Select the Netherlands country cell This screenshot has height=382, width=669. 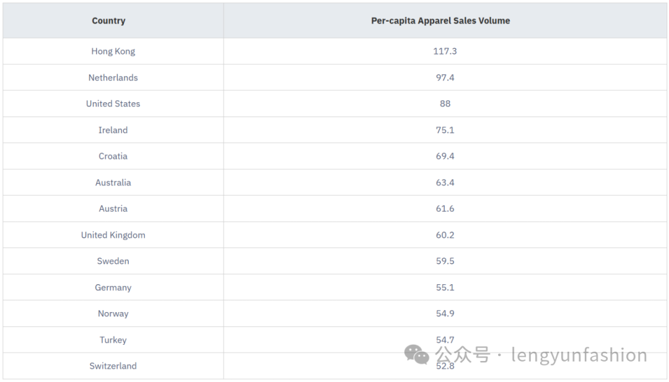click(113, 77)
